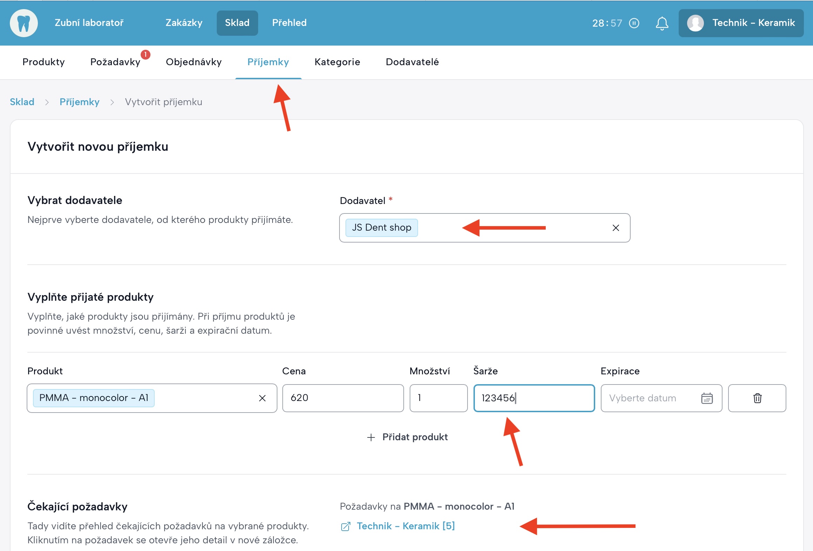Switch to the Objednávky tab
The width and height of the screenshot is (813, 551).
[x=194, y=62]
